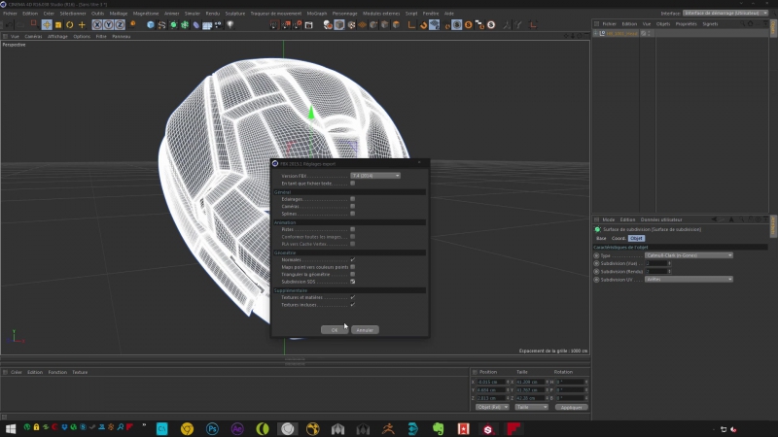Enable Trianguler la géométrie checkbox
The height and width of the screenshot is (437, 778).
[x=353, y=274]
